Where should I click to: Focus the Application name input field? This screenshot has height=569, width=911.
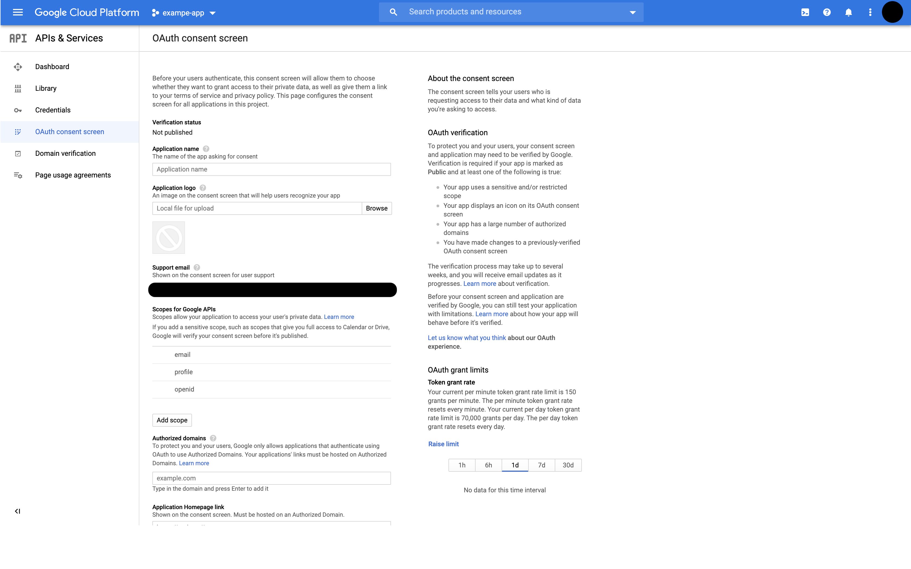coord(271,169)
